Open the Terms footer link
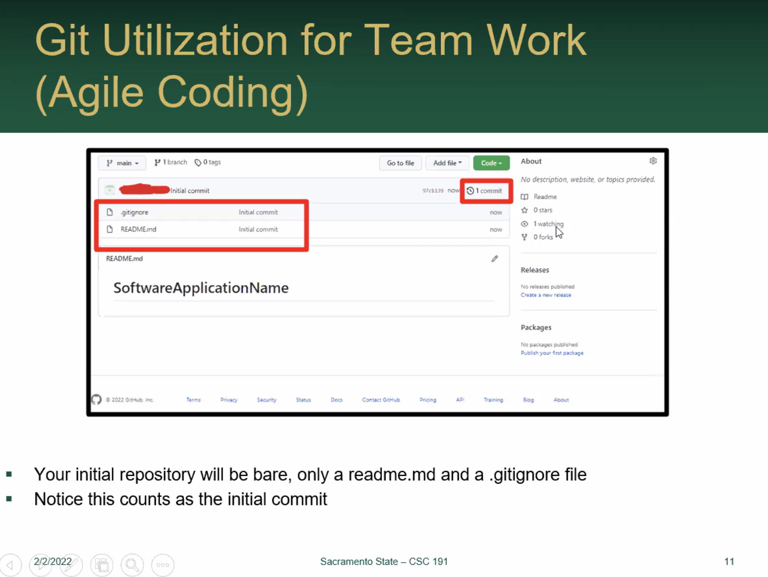768x577 pixels. click(x=193, y=400)
